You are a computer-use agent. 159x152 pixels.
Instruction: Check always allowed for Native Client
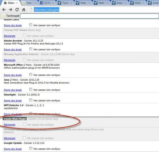tap(31, 25)
